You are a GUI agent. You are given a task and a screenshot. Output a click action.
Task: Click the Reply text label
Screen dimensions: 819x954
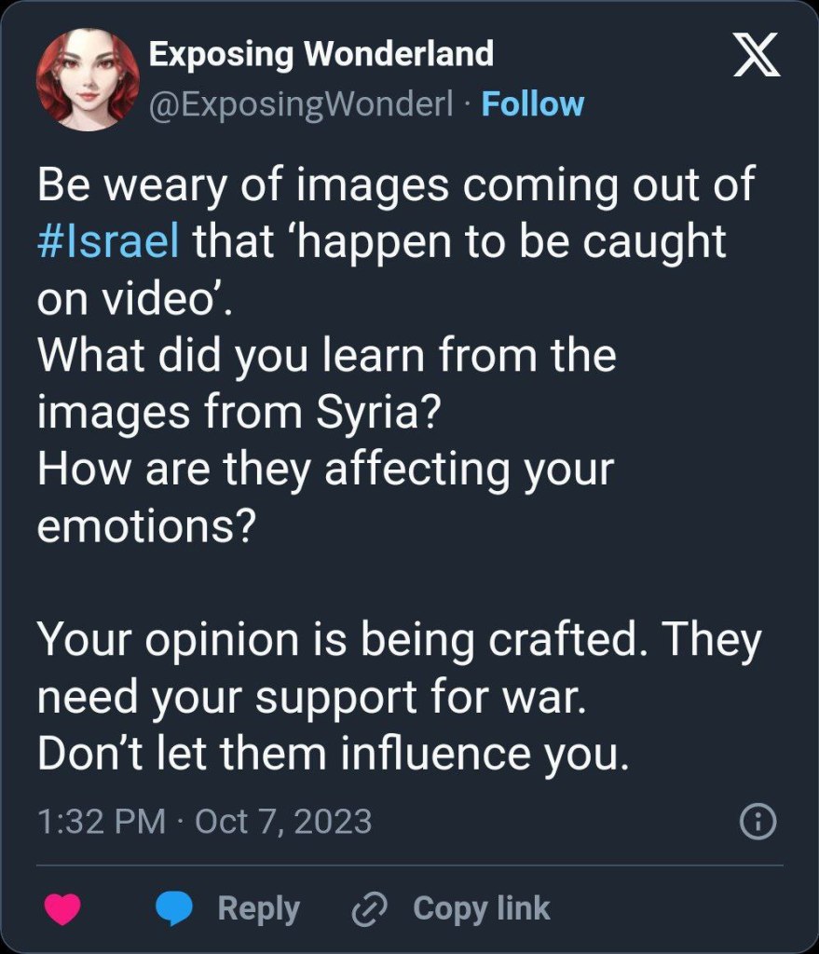point(258,908)
